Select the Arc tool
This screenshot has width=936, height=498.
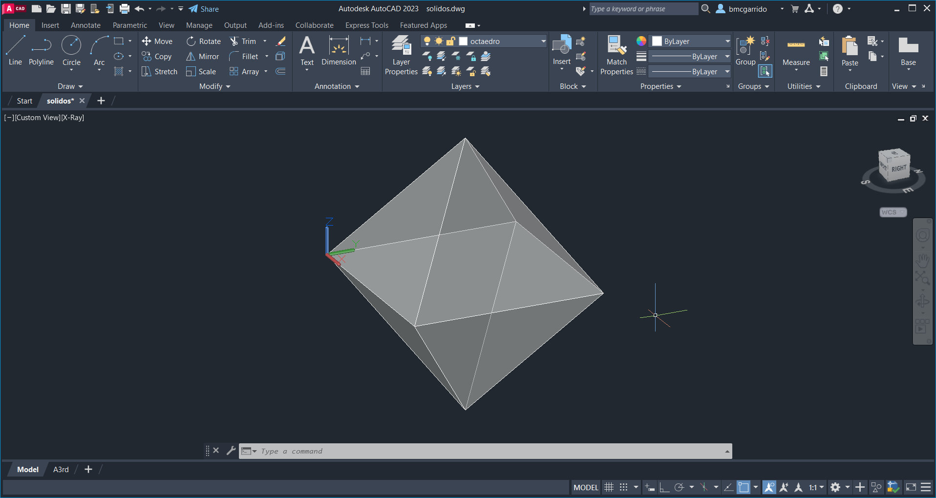point(99,50)
